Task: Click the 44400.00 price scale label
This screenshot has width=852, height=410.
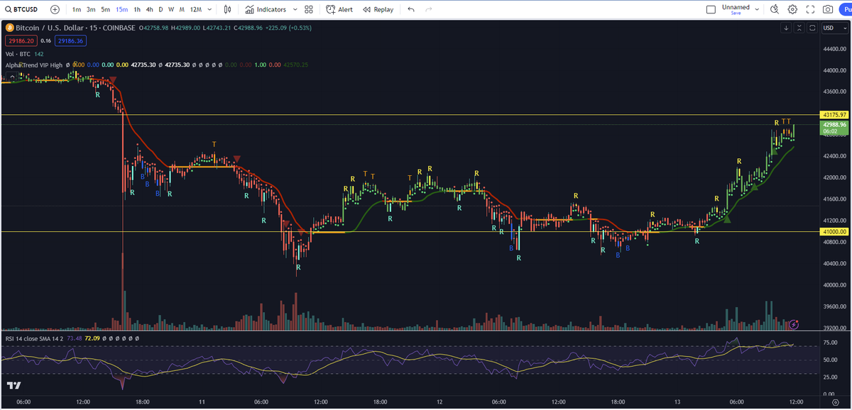Action: [834, 49]
